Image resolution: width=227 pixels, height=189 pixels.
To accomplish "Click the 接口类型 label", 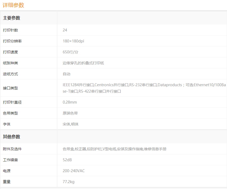I will point(10,88).
